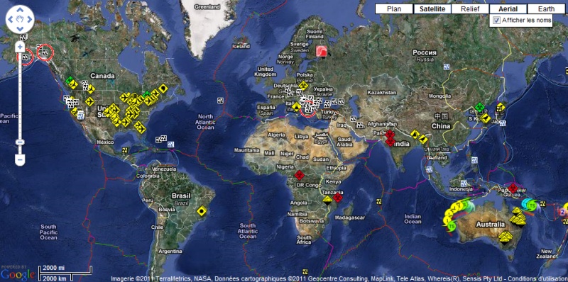Image resolution: width=568 pixels, height=282 pixels.
Task: Click the yellow marker in eastern Canada
Action: (163, 88)
